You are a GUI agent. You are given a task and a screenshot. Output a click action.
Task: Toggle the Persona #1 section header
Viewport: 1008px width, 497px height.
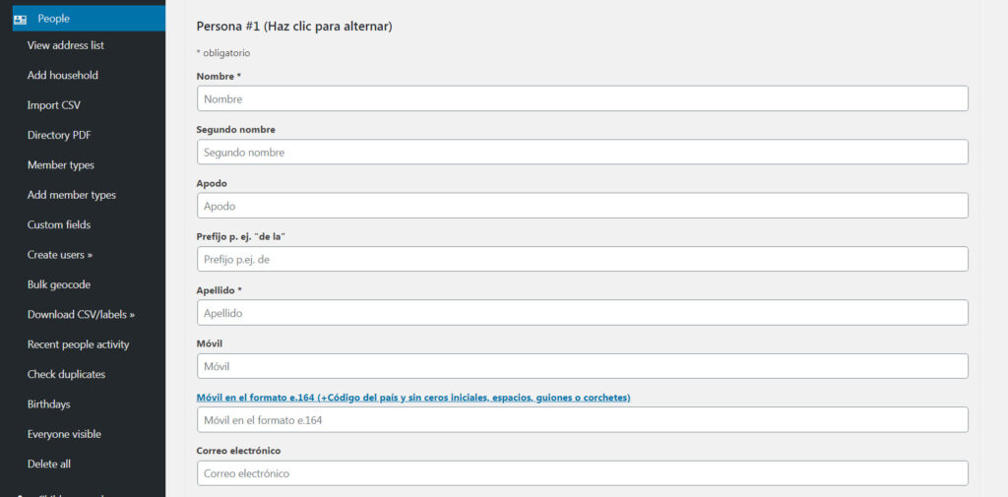pos(294,27)
